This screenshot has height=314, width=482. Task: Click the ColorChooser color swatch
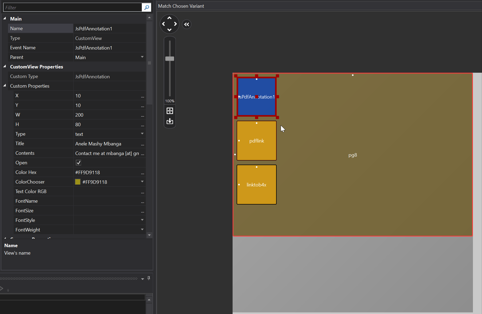pyautogui.click(x=78, y=182)
